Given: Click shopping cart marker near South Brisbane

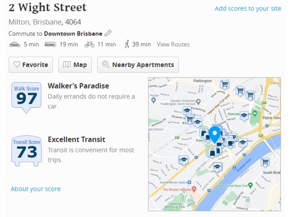Looking at the screenshot, I should [x=265, y=162].
